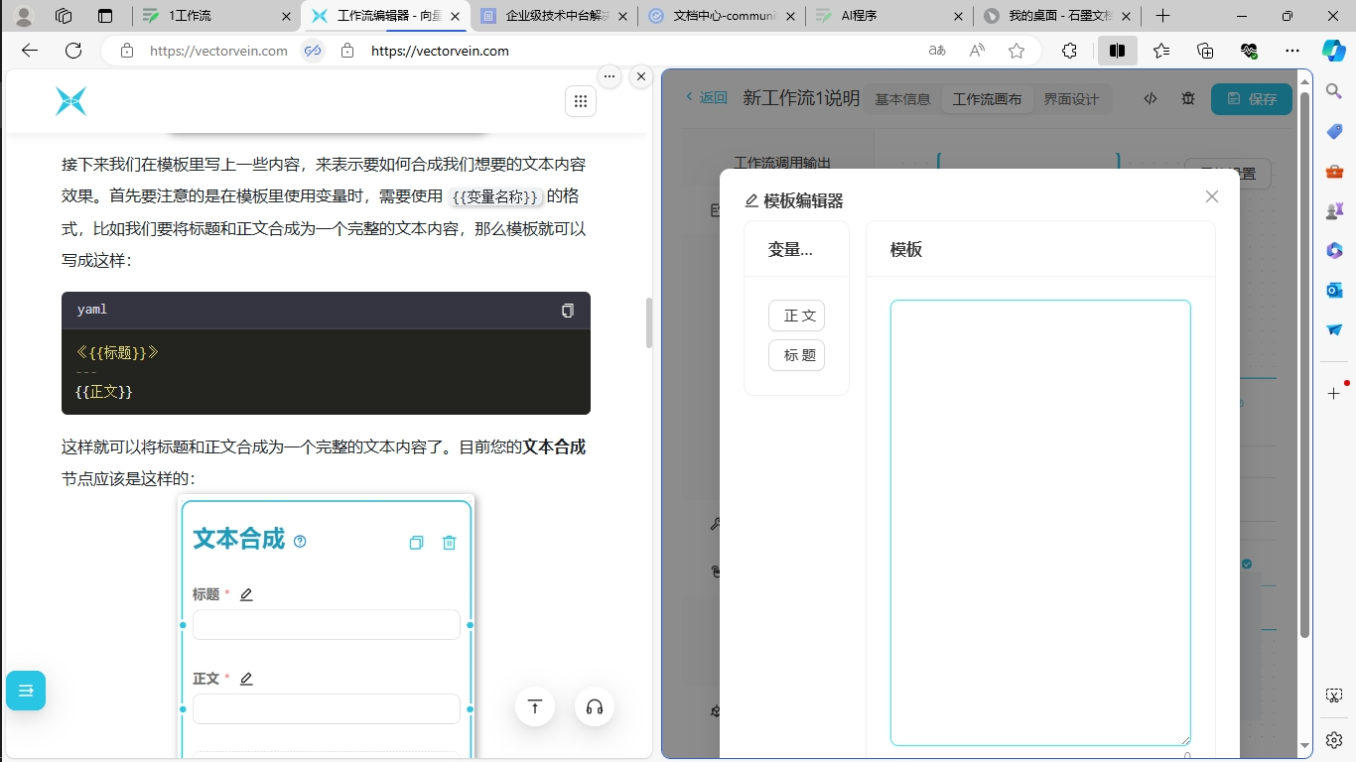This screenshot has width=1356, height=762.
Task: Open the favorites list icon
Action: pyautogui.click(x=1161, y=51)
